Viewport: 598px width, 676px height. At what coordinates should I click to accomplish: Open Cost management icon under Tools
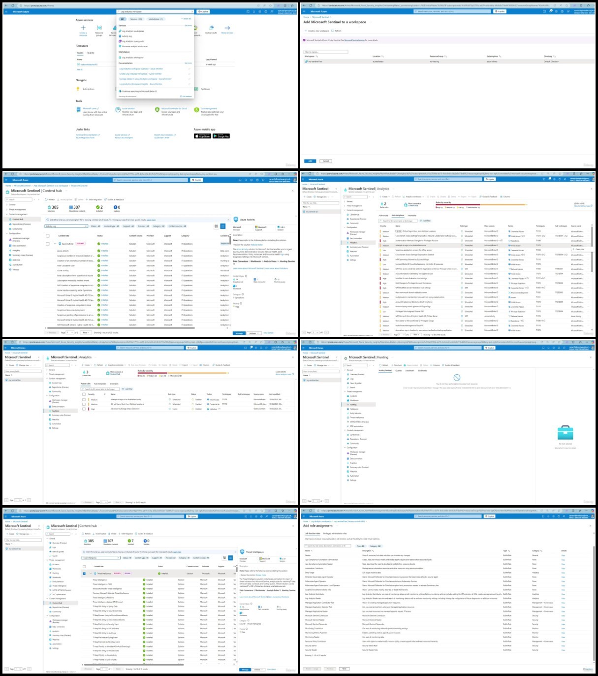click(197, 110)
